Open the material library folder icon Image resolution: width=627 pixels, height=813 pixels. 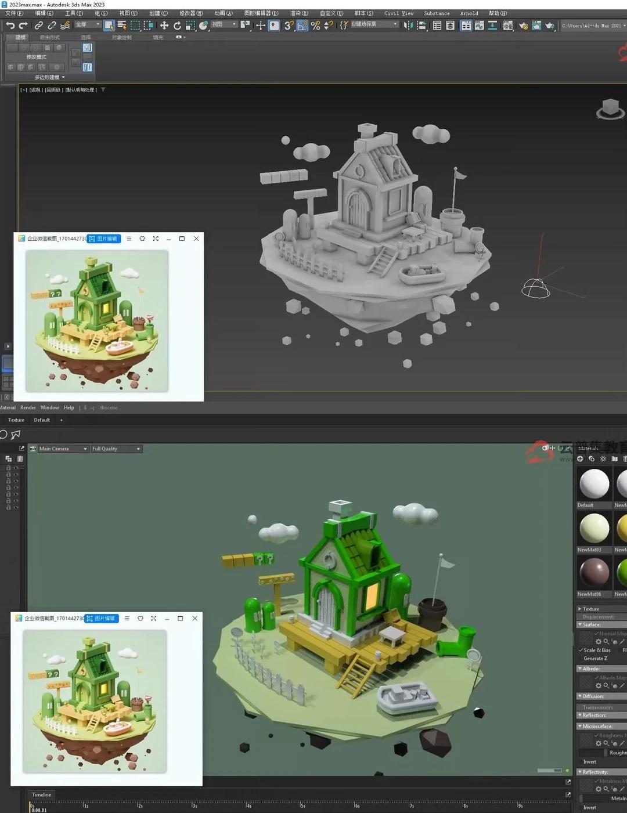point(614,458)
